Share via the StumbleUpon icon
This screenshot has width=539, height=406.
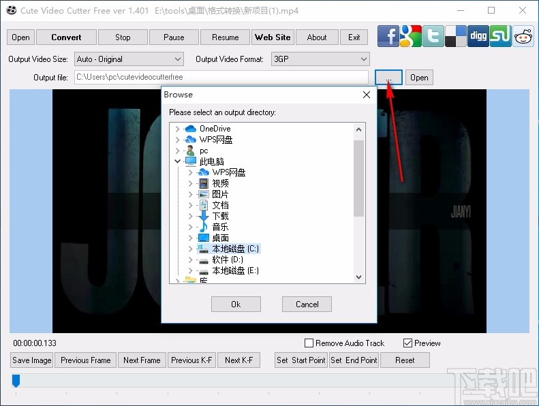click(500, 36)
